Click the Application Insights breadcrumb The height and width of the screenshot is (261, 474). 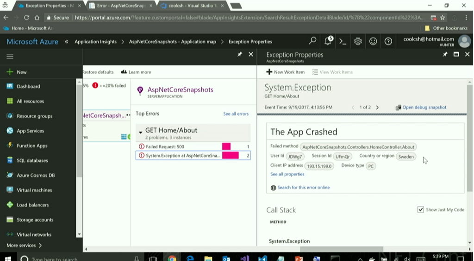pos(95,42)
